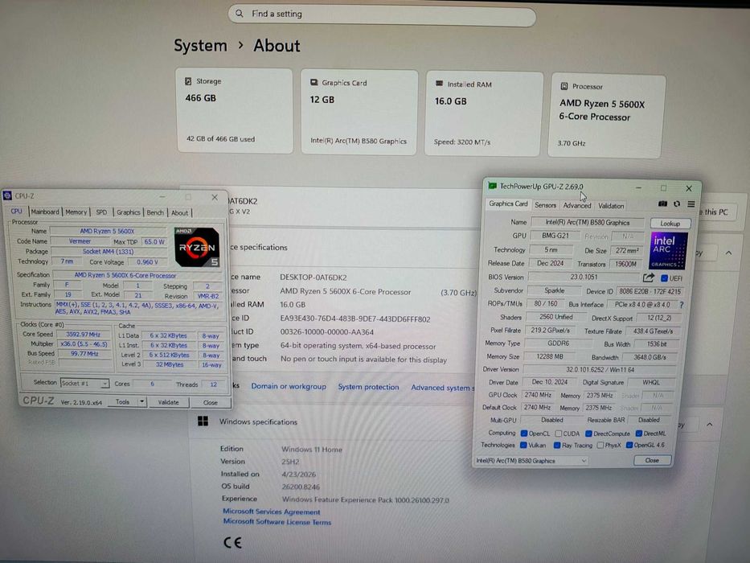Select the CPU tab in CPU-Z
750x563 pixels.
17,211
